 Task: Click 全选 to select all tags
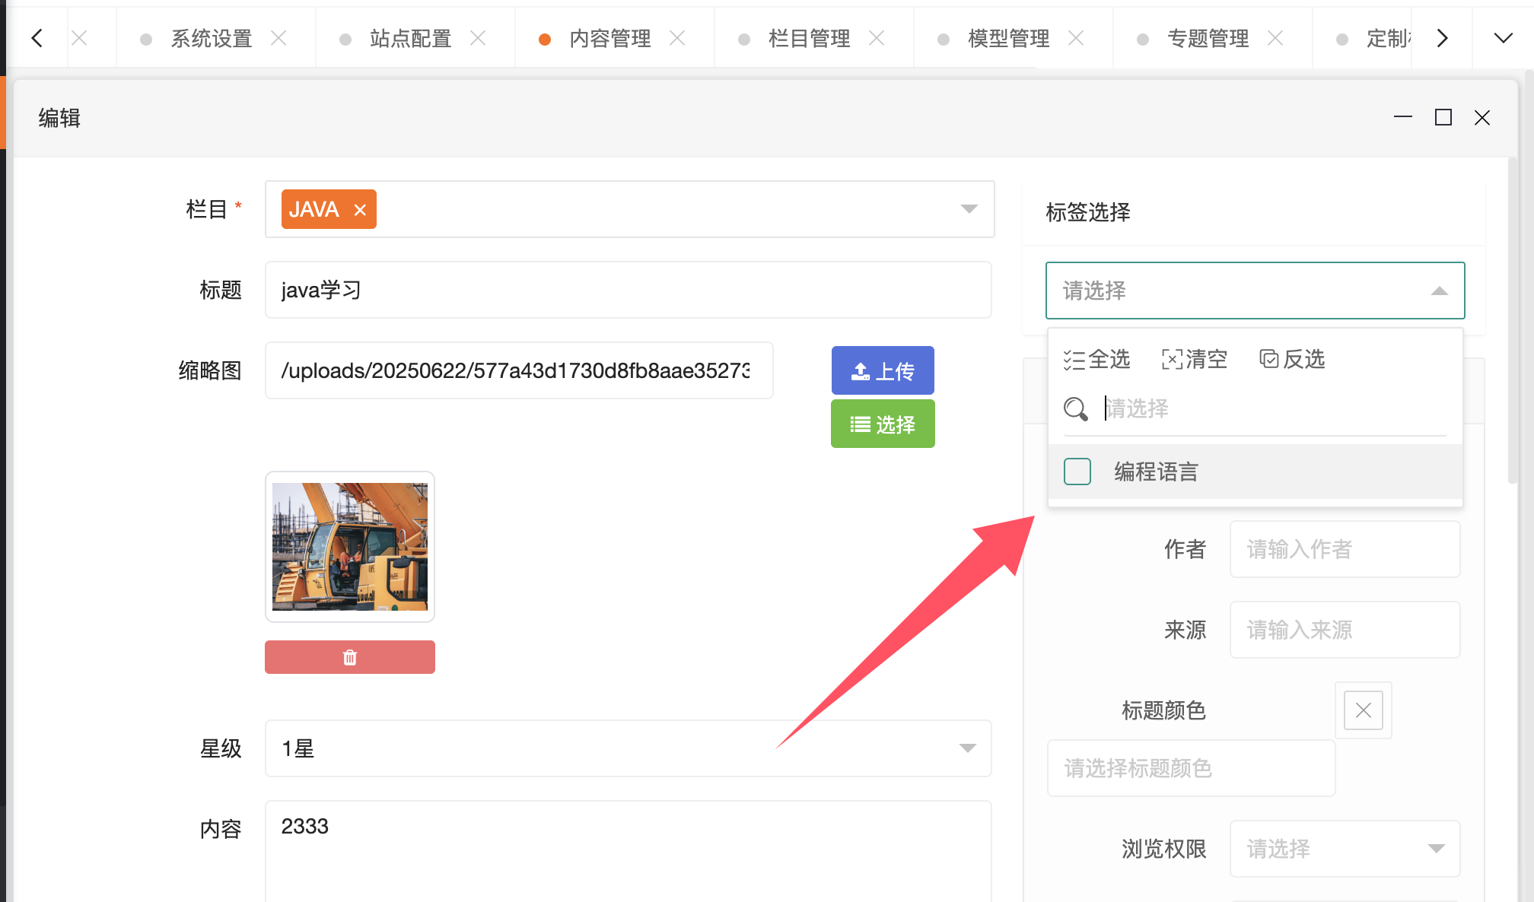[1096, 359]
